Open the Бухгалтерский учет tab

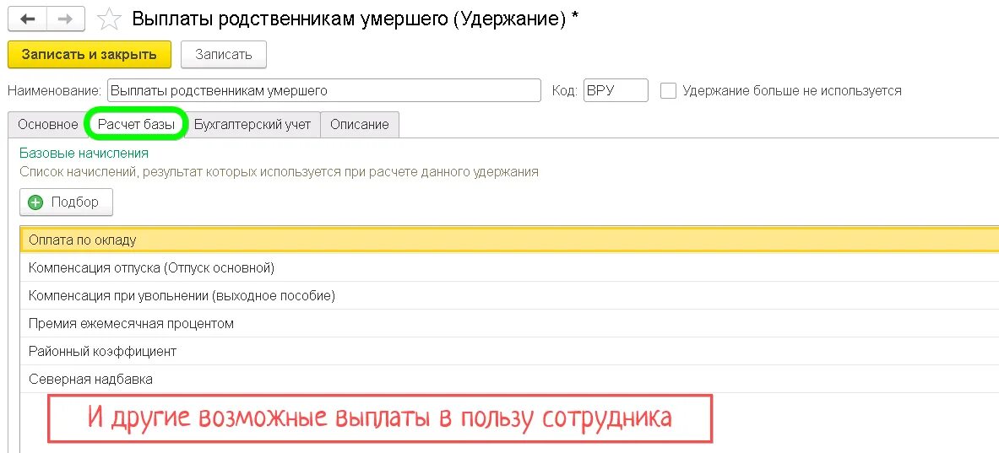coord(252,125)
